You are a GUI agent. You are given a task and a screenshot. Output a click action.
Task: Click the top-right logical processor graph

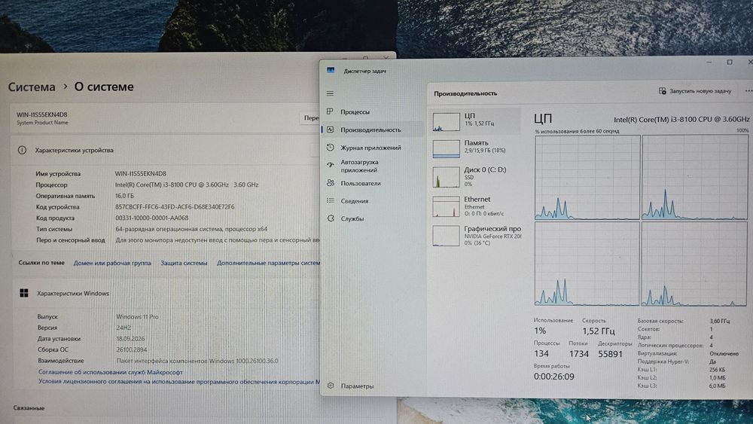point(695,177)
